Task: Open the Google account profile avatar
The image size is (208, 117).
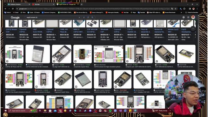Action: pos(193,17)
